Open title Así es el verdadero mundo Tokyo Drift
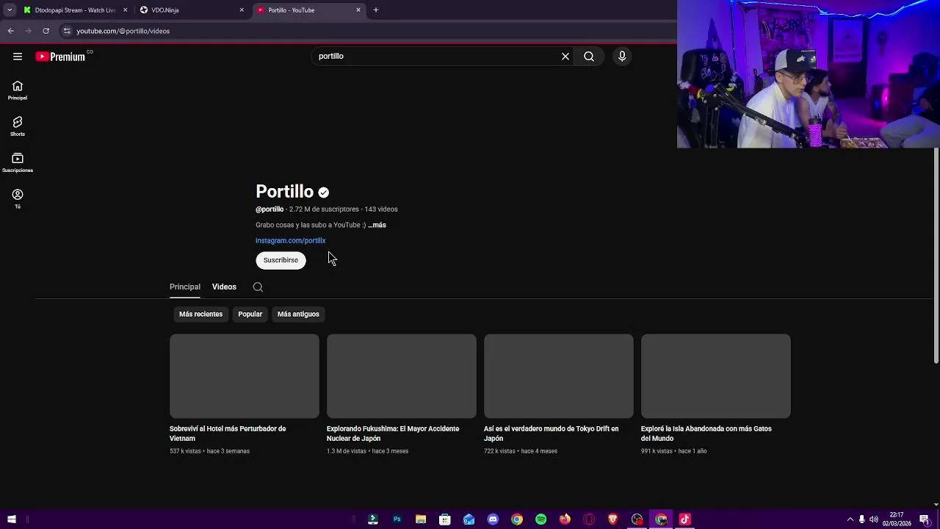940x529 pixels. [x=552, y=433]
